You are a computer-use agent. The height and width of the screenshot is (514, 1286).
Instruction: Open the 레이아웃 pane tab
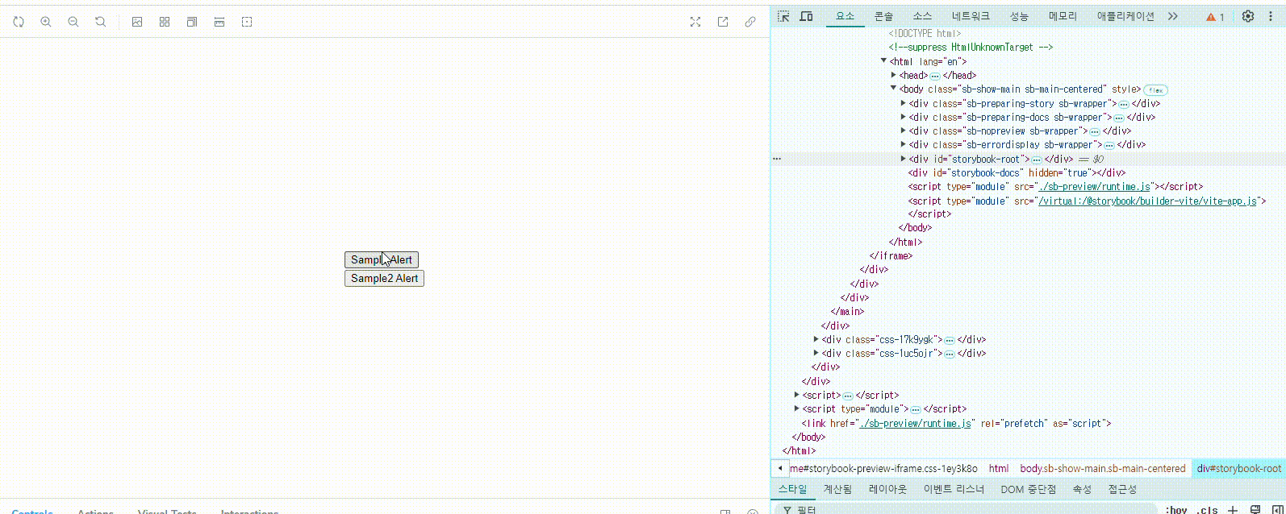click(x=887, y=489)
